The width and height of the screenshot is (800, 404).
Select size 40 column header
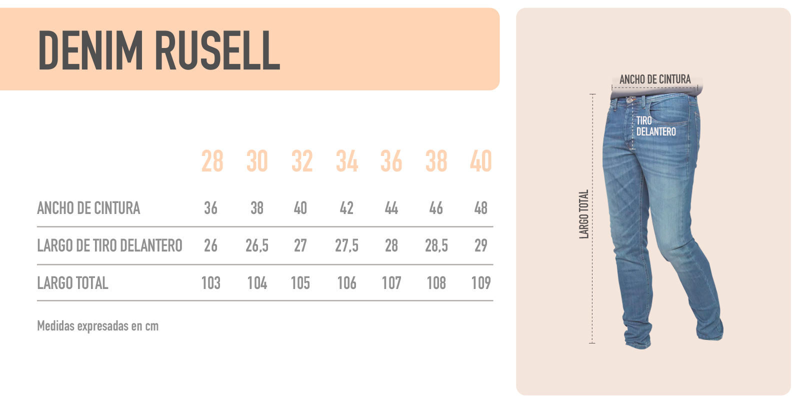pos(481,161)
